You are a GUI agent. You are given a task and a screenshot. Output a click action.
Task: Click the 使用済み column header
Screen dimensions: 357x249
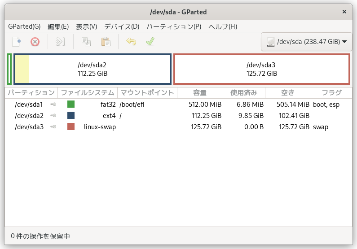[244, 93]
